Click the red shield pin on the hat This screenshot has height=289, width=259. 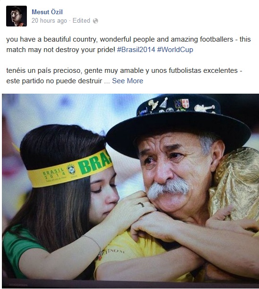point(185,104)
